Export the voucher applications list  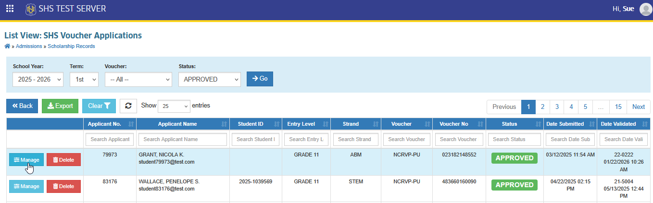60,106
